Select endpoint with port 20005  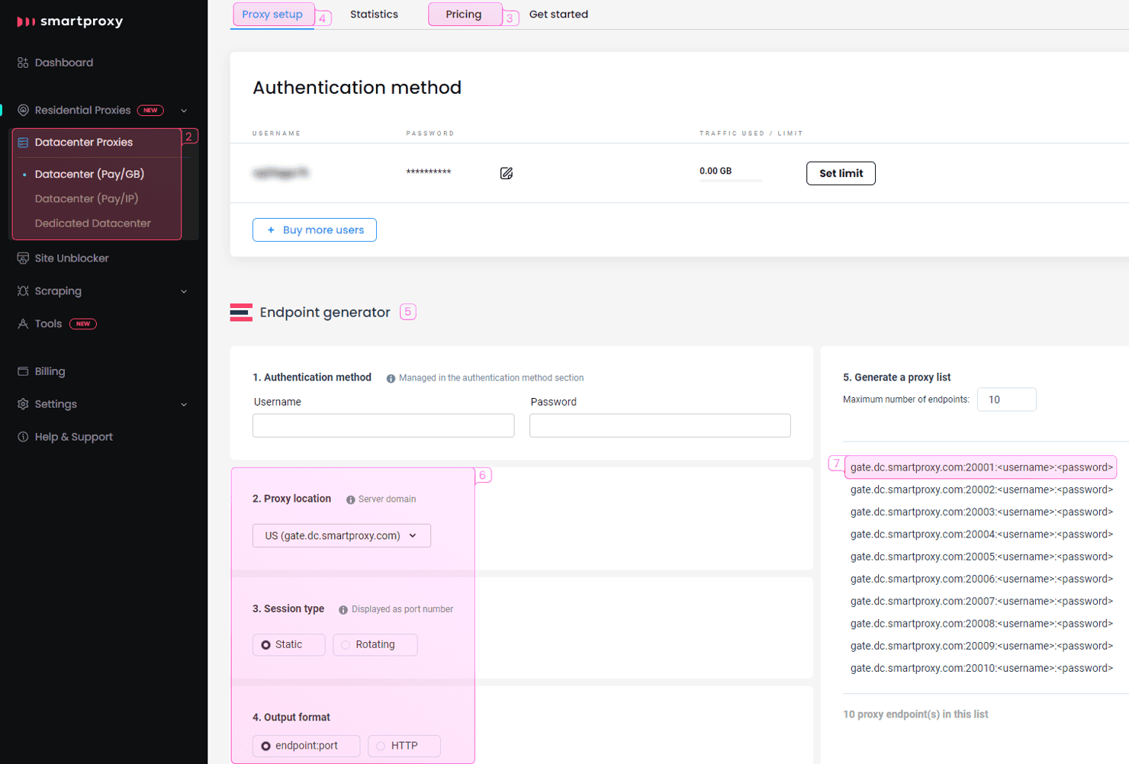pyautogui.click(x=981, y=557)
